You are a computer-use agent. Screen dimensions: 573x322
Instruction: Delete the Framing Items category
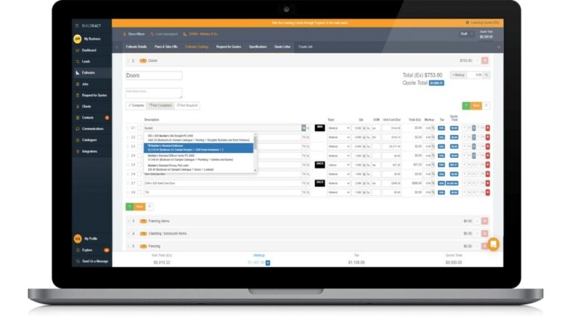(x=484, y=221)
